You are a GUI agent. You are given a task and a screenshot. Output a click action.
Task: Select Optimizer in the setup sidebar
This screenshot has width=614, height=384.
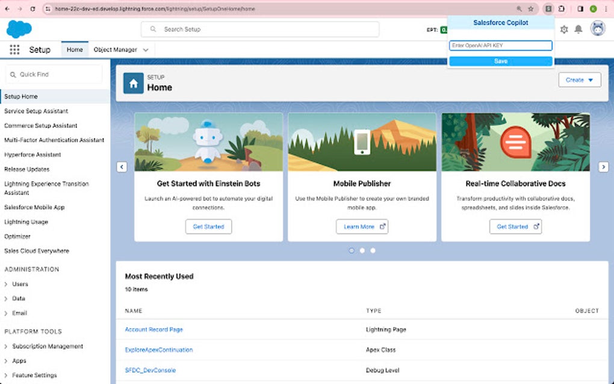[19, 236]
